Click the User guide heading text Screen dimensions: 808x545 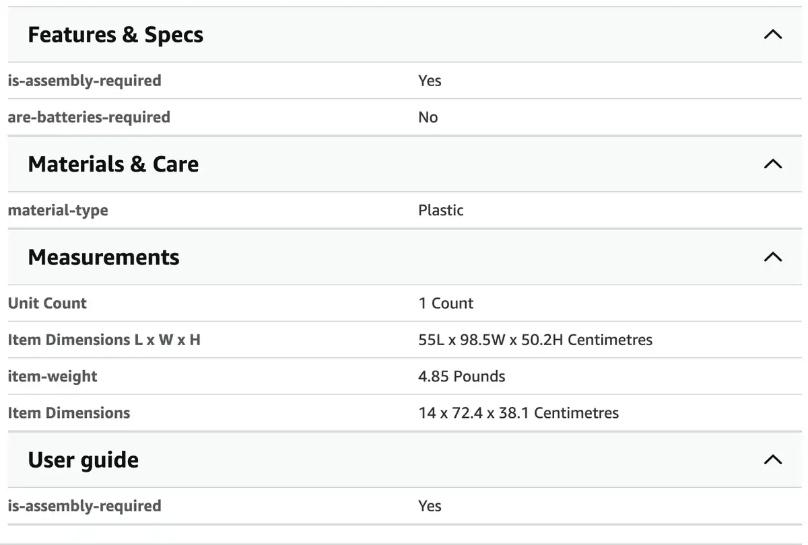[83, 460]
